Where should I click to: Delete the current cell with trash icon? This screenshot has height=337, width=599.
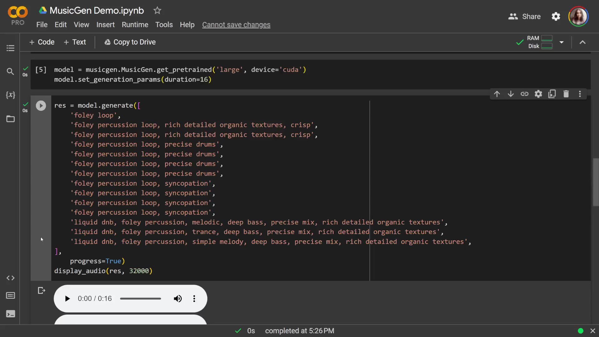[566, 94]
